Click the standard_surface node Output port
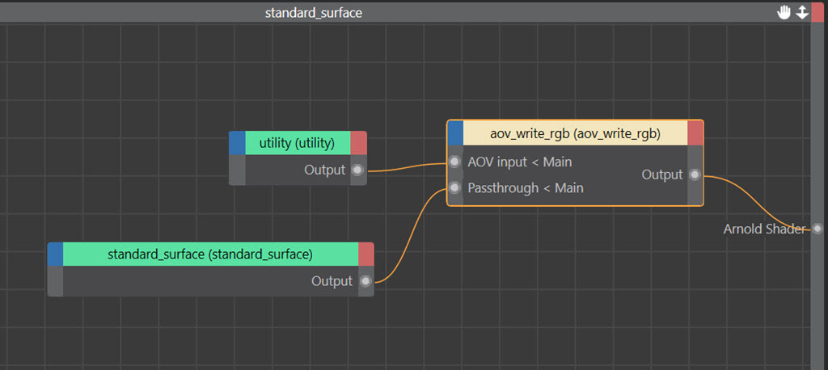This screenshot has height=370, width=828. 365,281
